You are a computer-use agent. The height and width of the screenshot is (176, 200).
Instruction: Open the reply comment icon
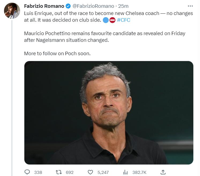coord(27,172)
